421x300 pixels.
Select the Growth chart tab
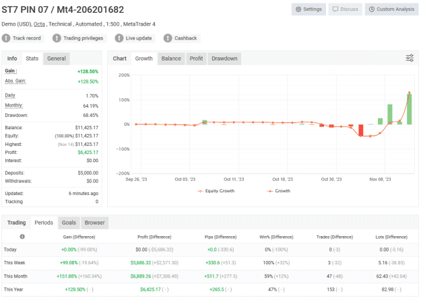[143, 59]
